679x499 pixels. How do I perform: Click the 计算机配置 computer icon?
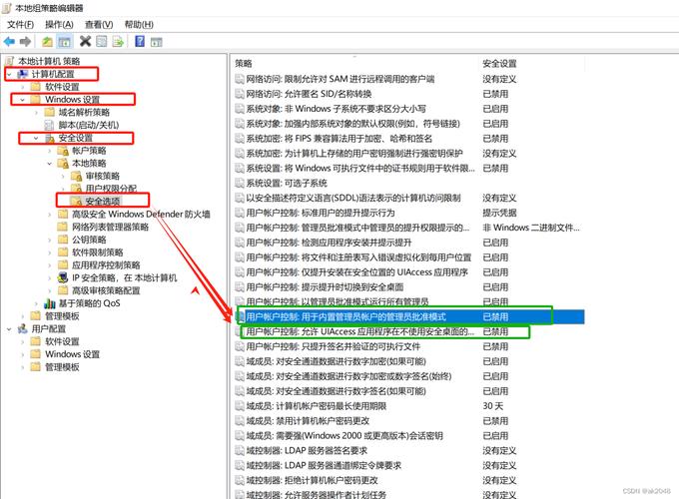(x=23, y=74)
